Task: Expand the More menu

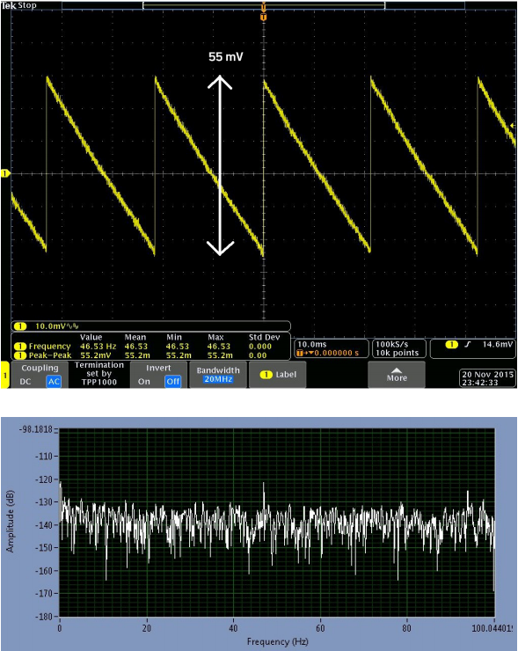Action: (x=397, y=375)
